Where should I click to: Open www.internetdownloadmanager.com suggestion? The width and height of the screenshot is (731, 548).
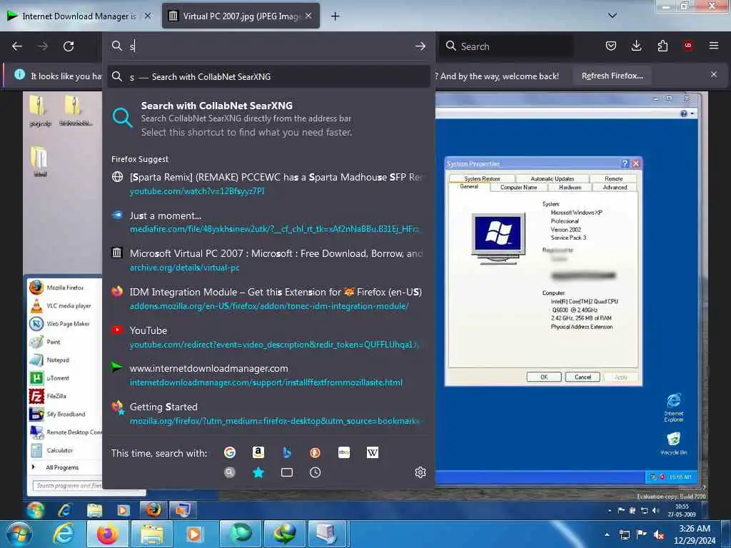click(x=268, y=375)
